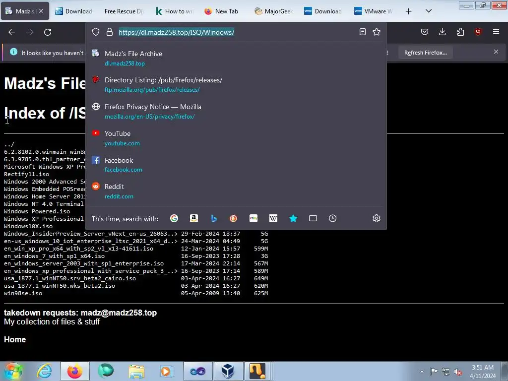508x381 pixels.
Task: List all tabs with chevron
Action: 428,11
